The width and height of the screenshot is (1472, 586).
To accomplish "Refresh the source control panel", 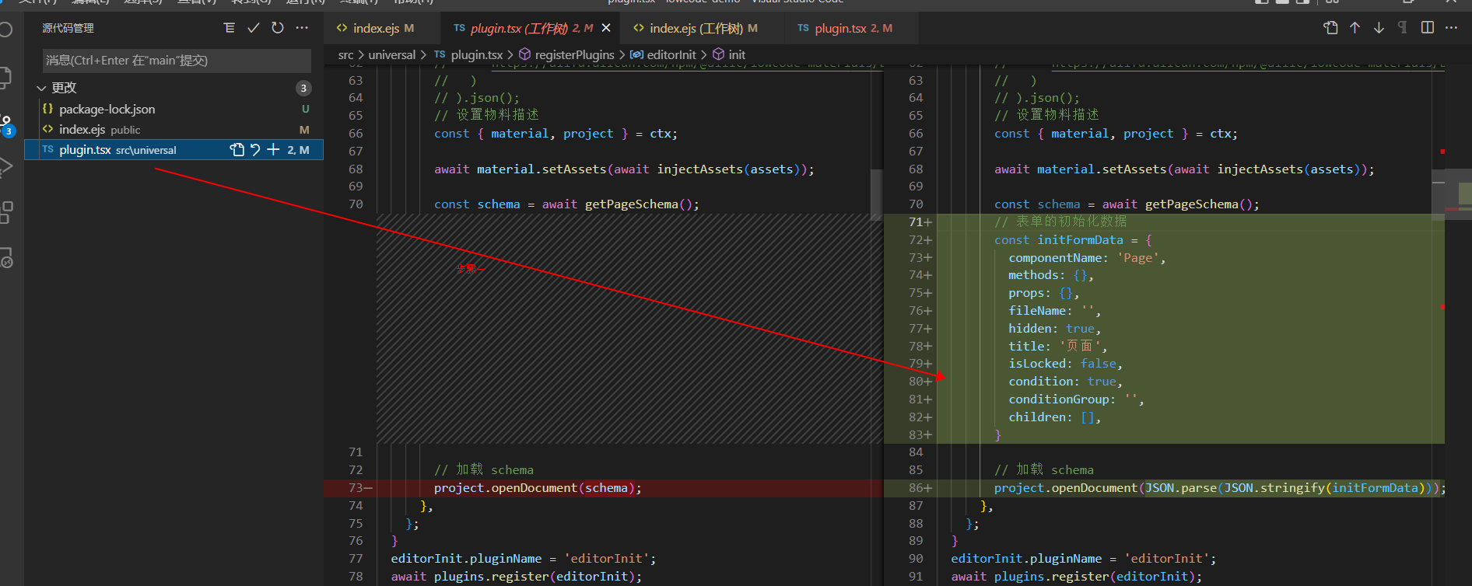I will pyautogui.click(x=278, y=28).
